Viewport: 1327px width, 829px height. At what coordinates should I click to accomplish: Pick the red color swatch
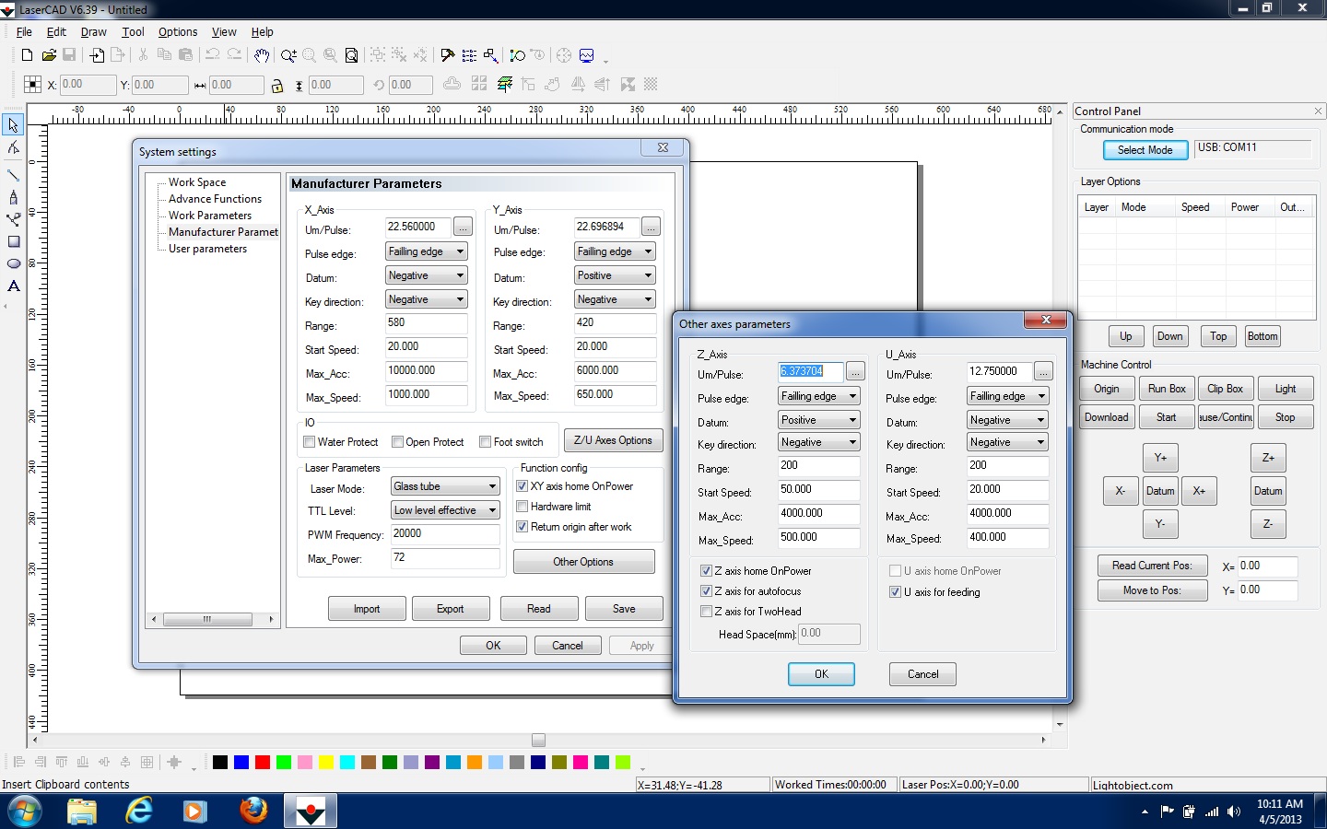pyautogui.click(x=263, y=762)
